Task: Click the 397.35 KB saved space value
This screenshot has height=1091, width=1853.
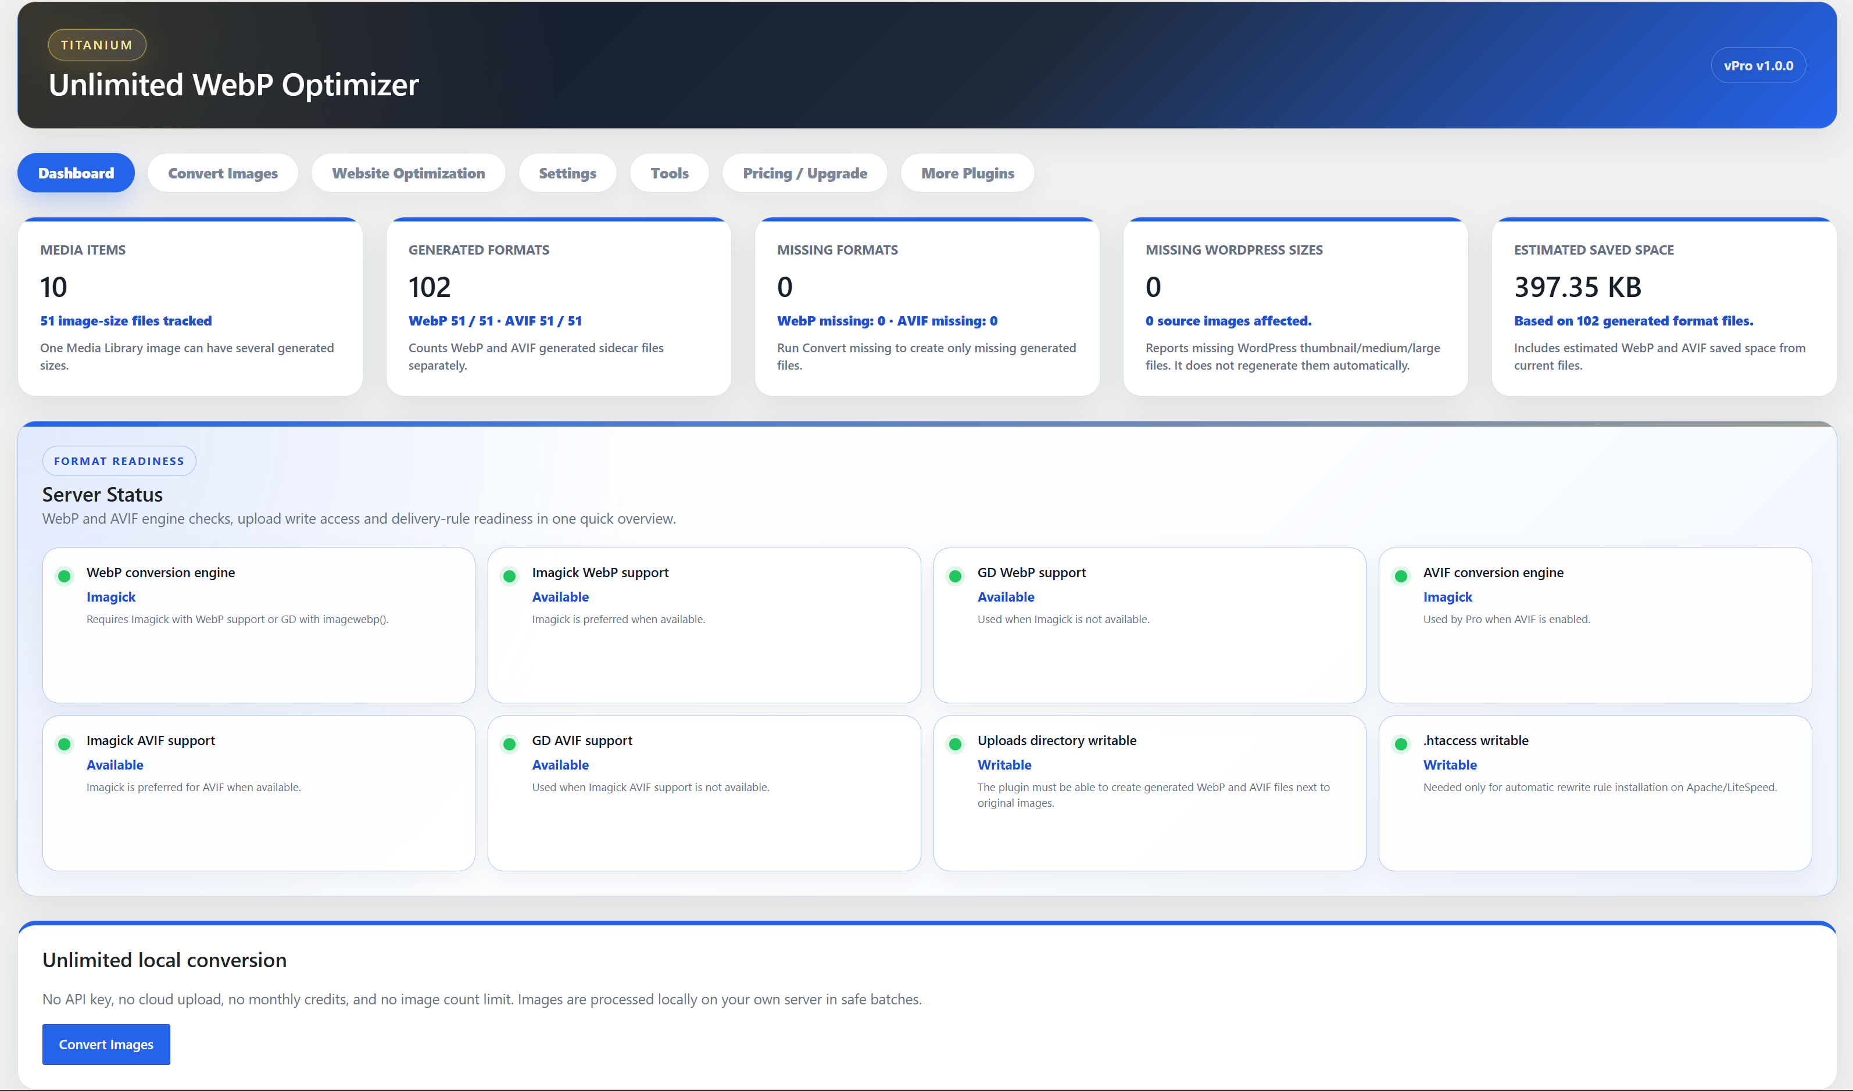Action: [x=1577, y=287]
